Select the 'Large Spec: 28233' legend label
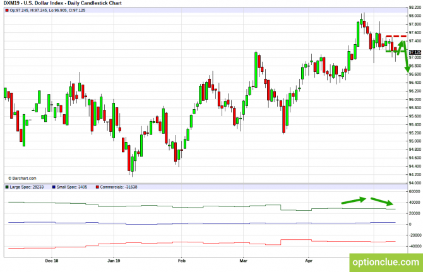 [27, 187]
